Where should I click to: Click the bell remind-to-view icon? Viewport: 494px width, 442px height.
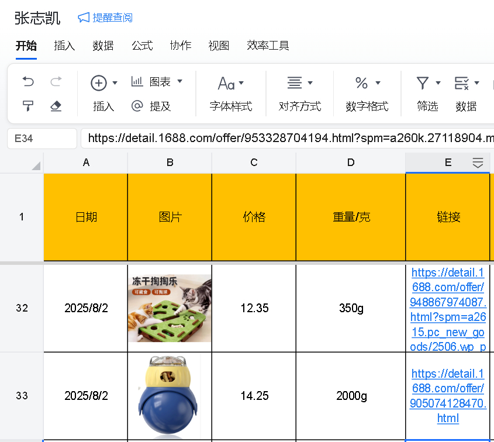[x=84, y=18]
